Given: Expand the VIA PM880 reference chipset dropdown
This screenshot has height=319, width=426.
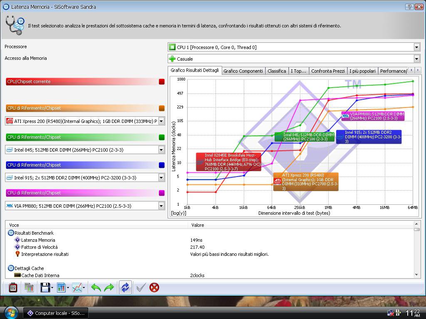Looking at the screenshot, I should 161,206.
